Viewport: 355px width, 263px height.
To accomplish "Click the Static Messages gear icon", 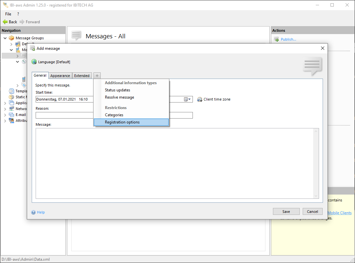I will pos(11,97).
